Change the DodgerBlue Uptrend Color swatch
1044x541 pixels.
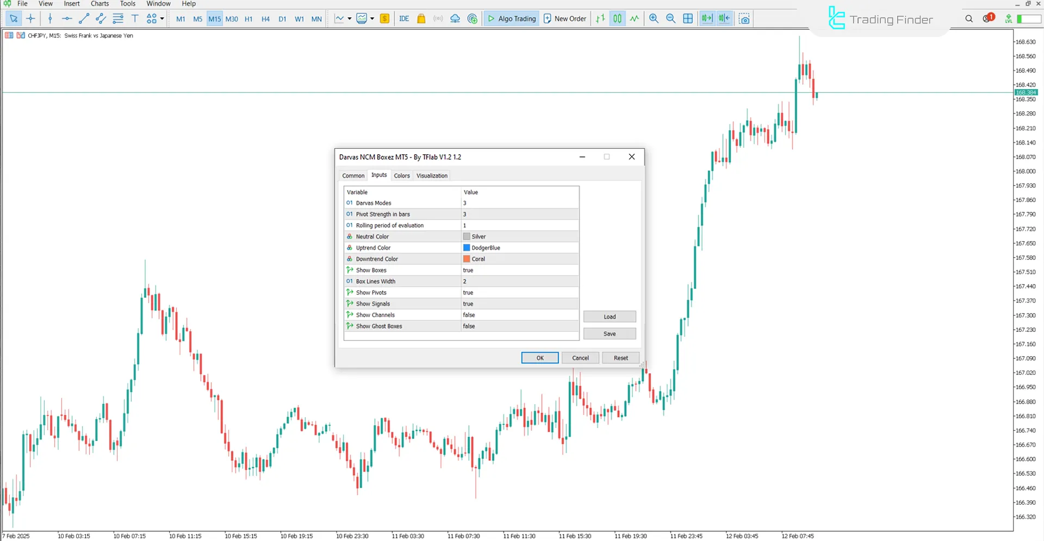pyautogui.click(x=467, y=248)
